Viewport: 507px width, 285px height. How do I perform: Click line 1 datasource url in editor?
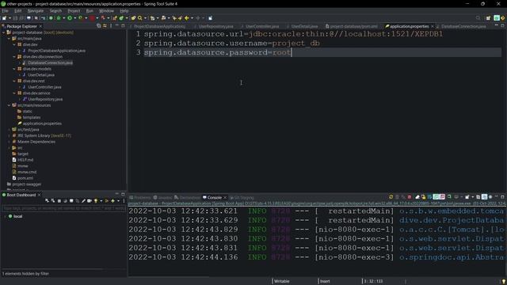[293, 34]
